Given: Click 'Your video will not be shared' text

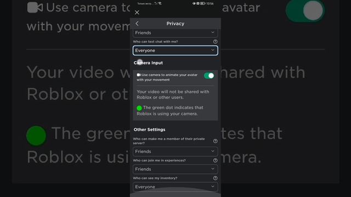Looking at the screenshot, I should [173, 95].
